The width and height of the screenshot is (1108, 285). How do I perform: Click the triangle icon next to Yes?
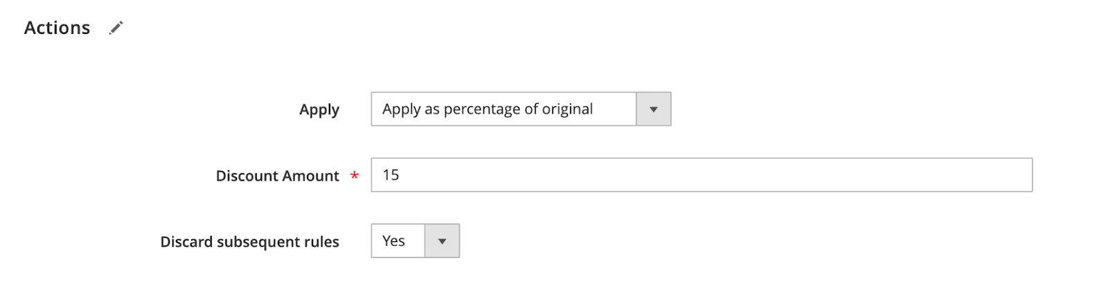coord(442,241)
